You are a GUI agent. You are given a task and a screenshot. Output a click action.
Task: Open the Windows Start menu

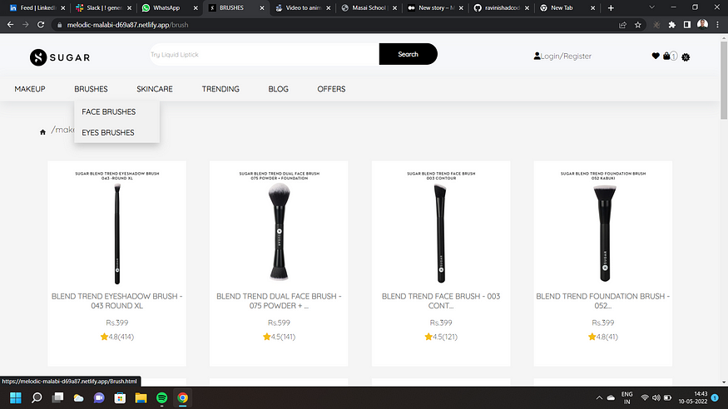[16, 398]
